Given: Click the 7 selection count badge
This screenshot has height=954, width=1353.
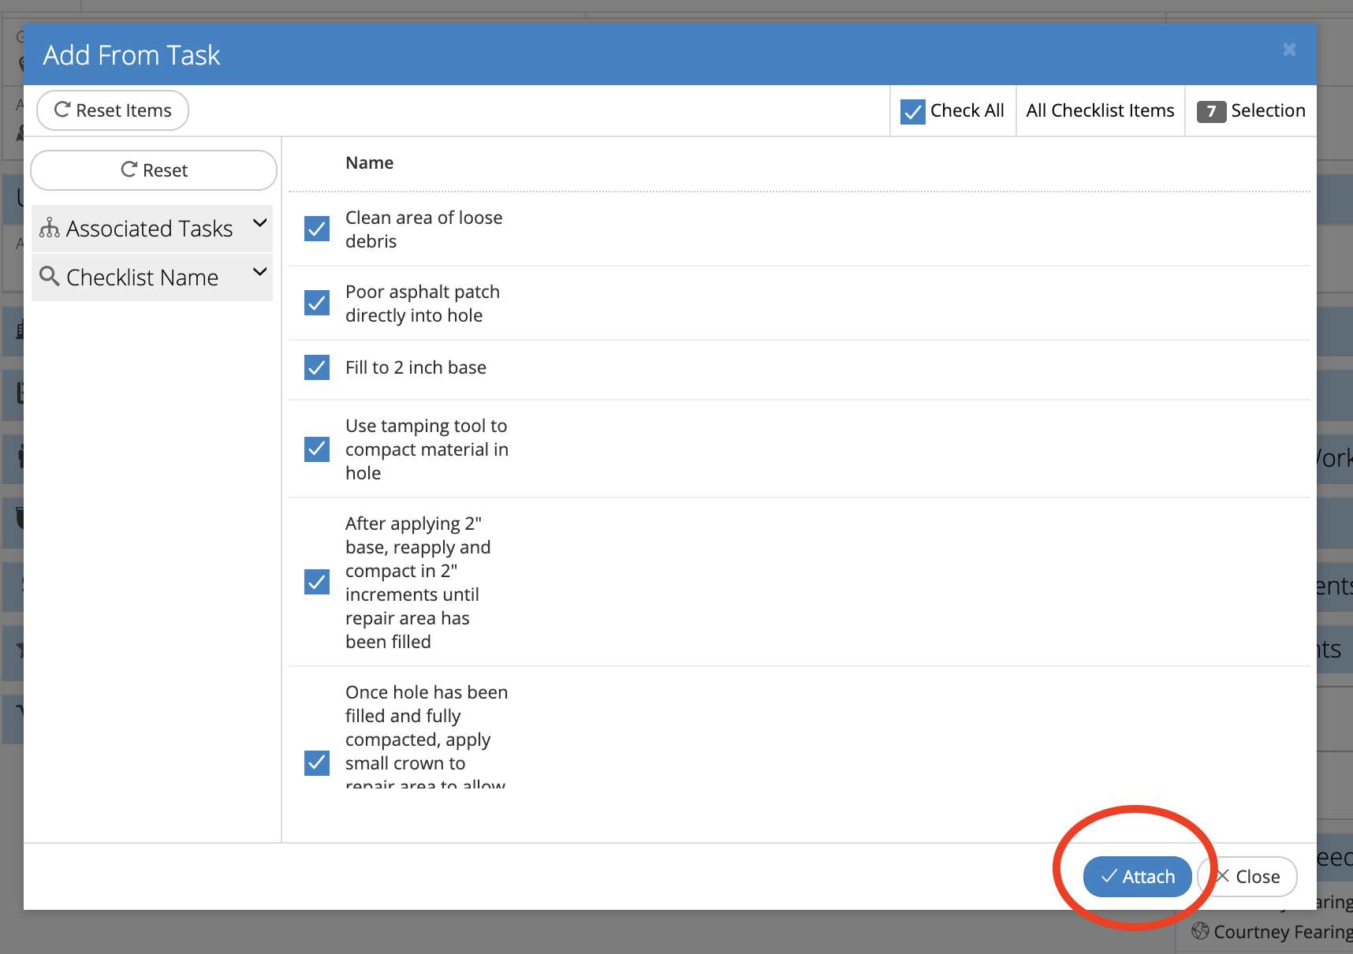Looking at the screenshot, I should point(1211,111).
